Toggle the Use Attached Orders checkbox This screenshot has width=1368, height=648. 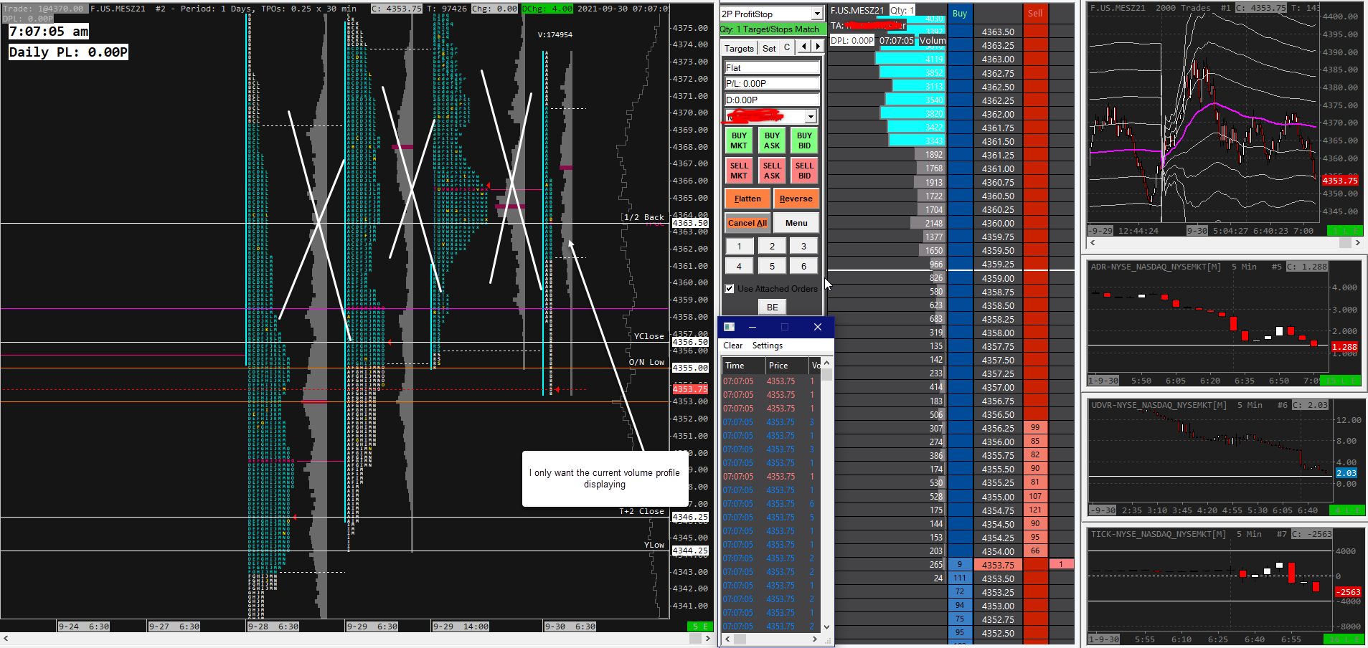pos(730,289)
